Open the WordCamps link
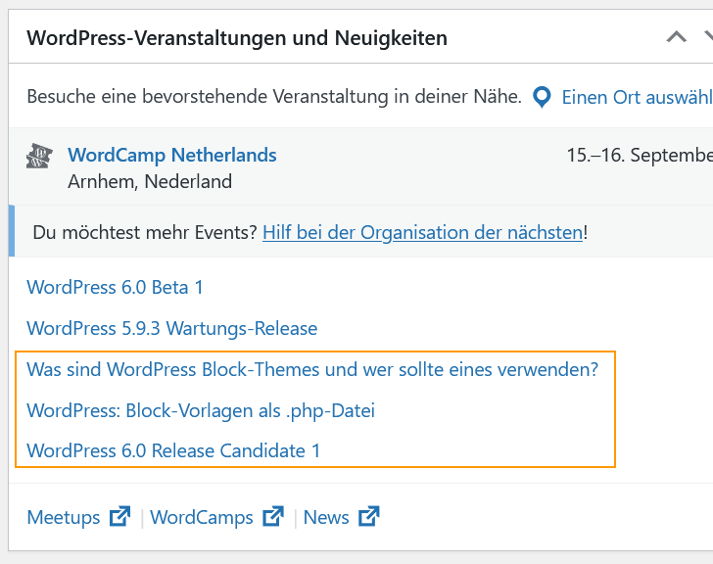 [202, 517]
